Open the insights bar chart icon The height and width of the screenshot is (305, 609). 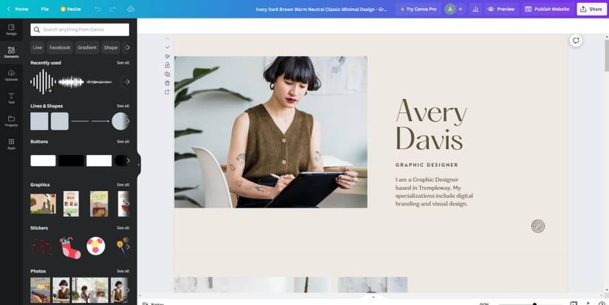[475, 9]
